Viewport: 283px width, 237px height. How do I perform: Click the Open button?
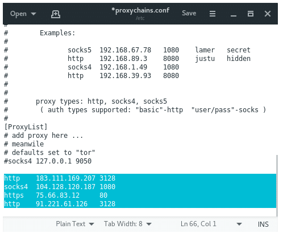tap(18, 14)
